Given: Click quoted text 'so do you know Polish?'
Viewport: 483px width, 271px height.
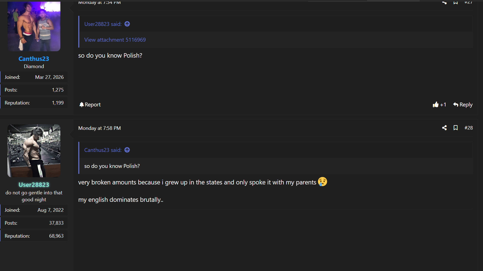Looking at the screenshot, I should [112, 166].
